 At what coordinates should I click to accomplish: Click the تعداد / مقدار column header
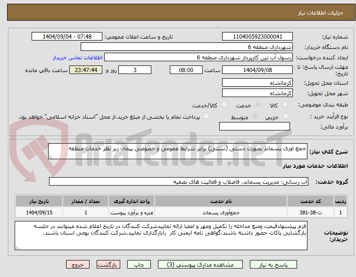[x=86, y=201]
